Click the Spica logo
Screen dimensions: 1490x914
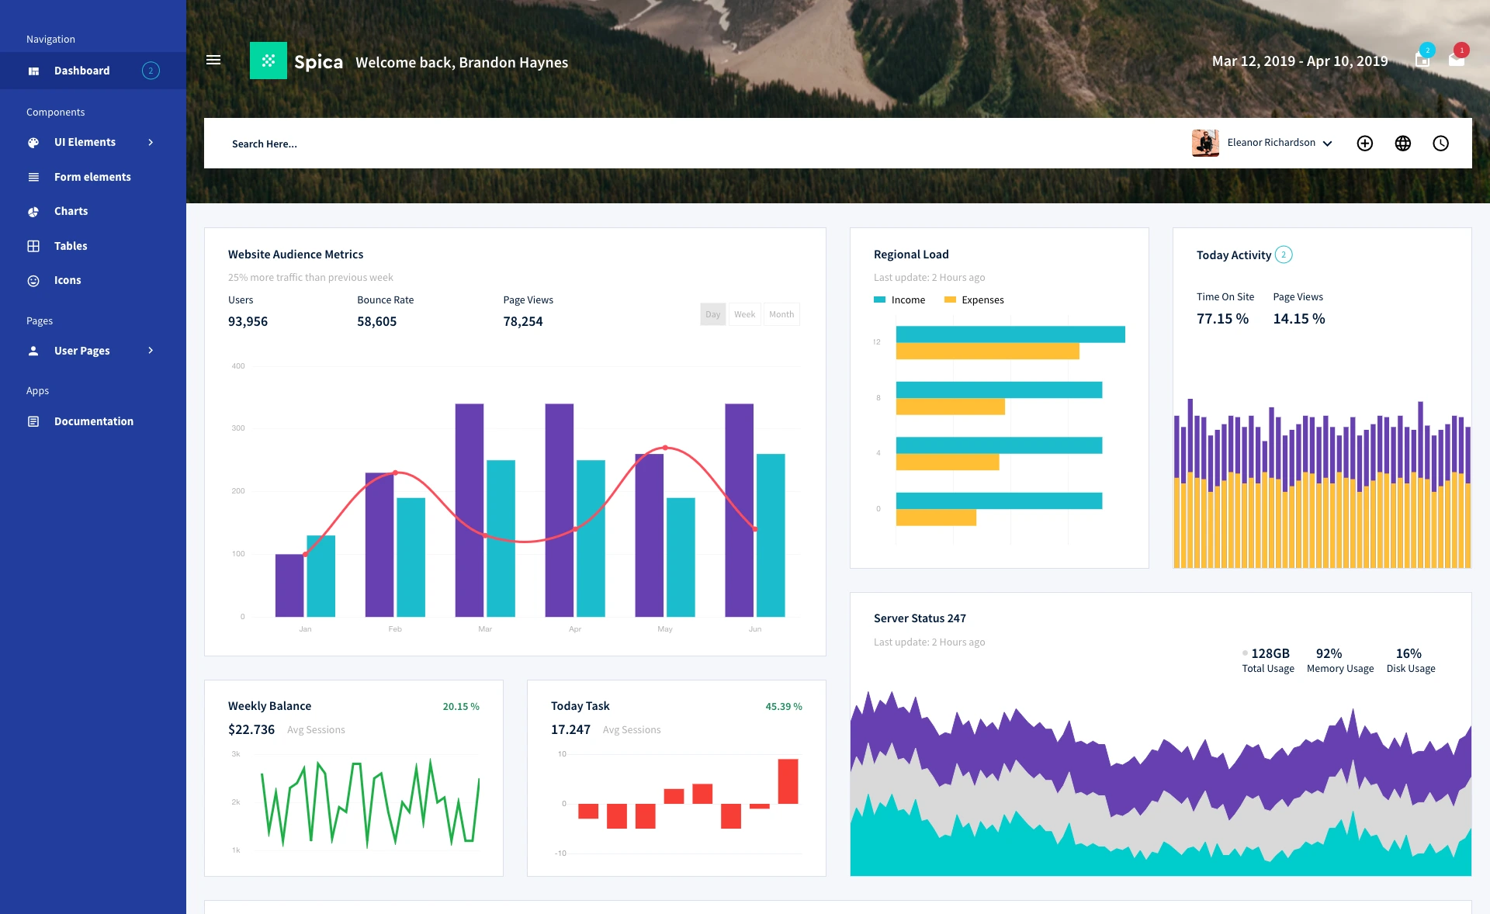click(x=269, y=60)
